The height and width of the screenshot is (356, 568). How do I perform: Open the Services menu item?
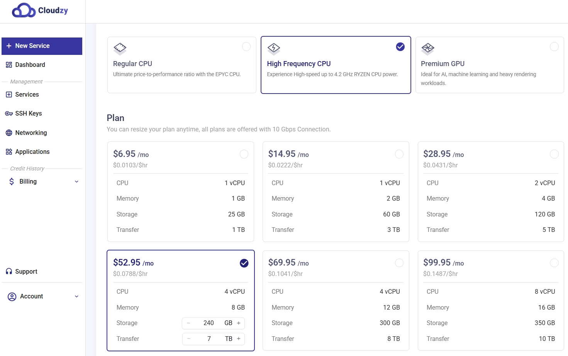tap(27, 95)
